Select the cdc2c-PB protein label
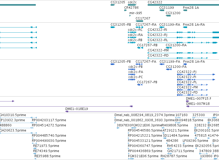Image resolution: width=219 pixels, height=160 pixels. 135,67
